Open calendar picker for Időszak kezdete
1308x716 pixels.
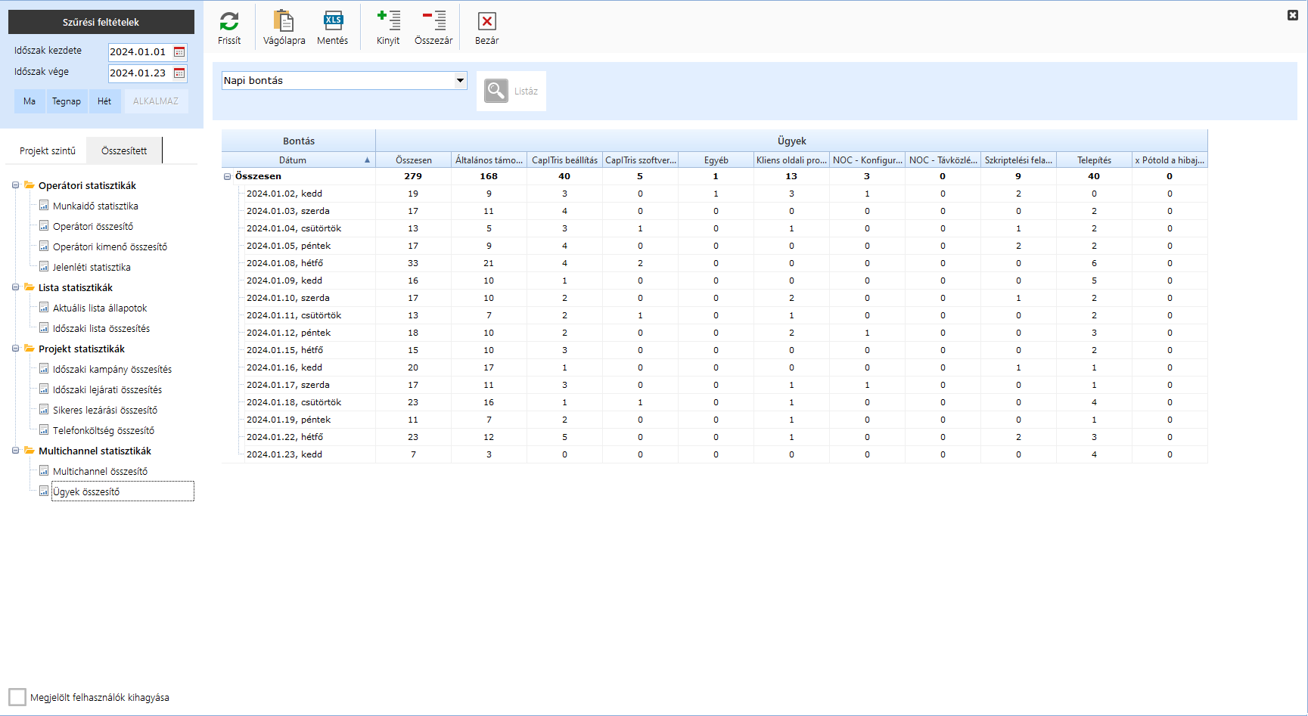[x=179, y=52]
